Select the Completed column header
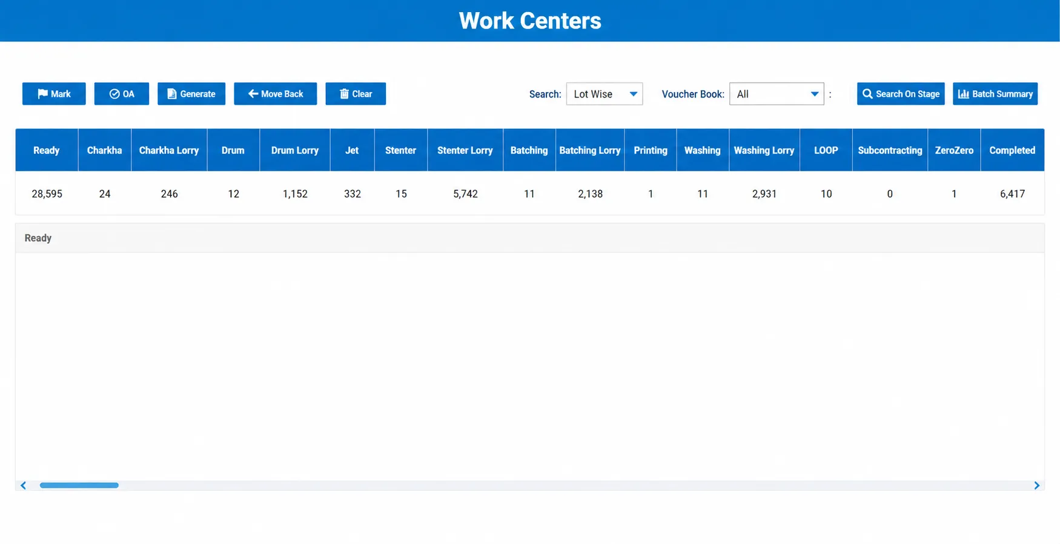 point(1012,150)
